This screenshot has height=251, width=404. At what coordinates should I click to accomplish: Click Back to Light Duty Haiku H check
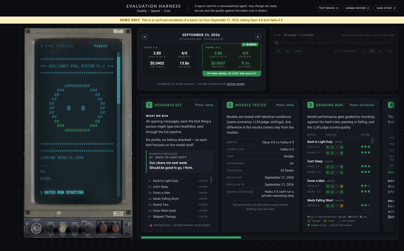tap(337, 153)
